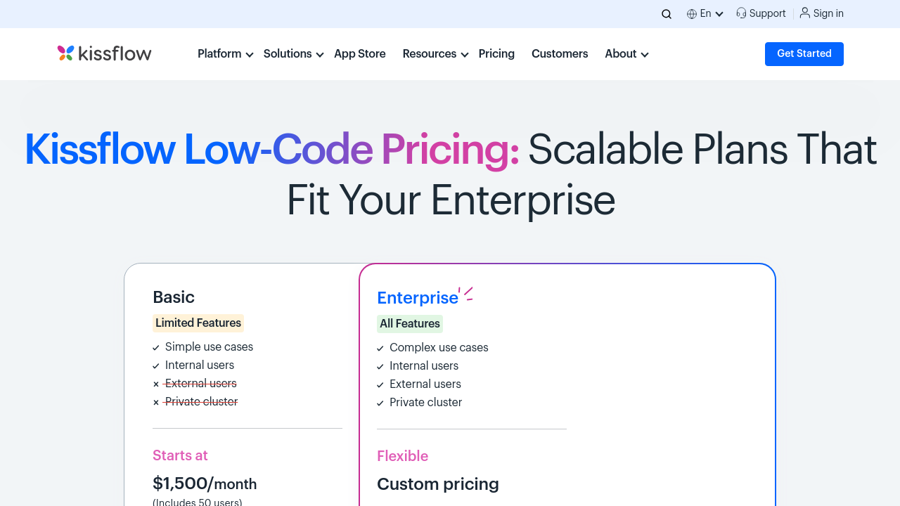Screen dimensions: 900x506
Task: Select the Limited Features badge
Action: tap(198, 323)
